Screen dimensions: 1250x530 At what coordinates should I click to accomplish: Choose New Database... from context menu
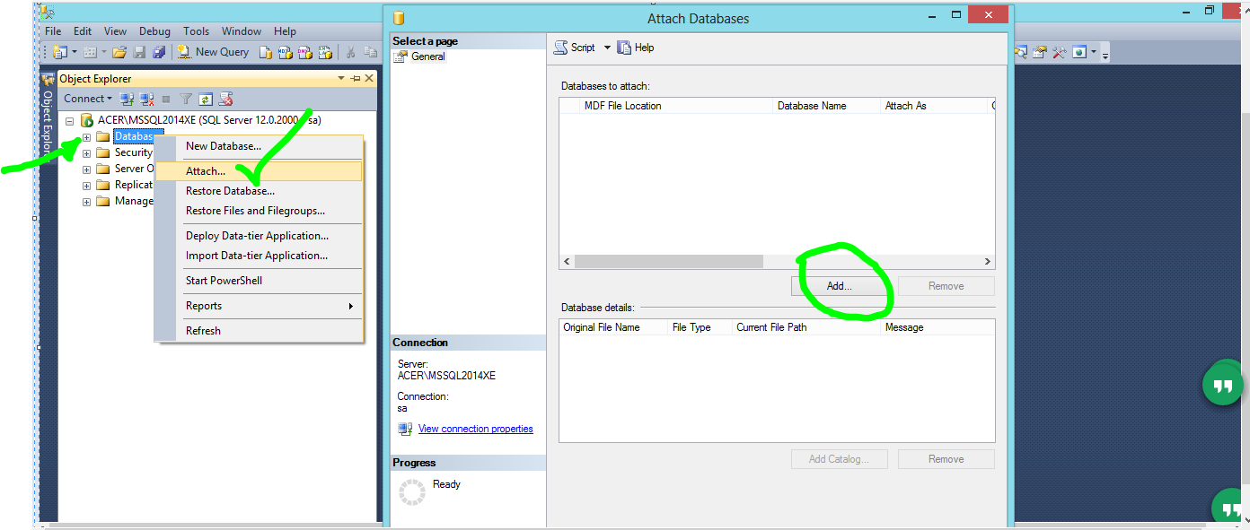tap(259, 146)
